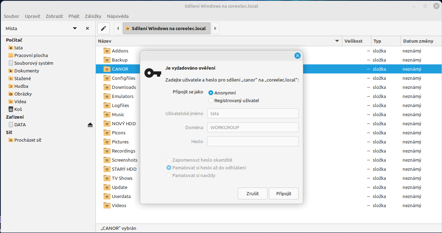Choose Registrovaný uživatel radio option
Screen dimensions: 442x233
(x=211, y=100)
